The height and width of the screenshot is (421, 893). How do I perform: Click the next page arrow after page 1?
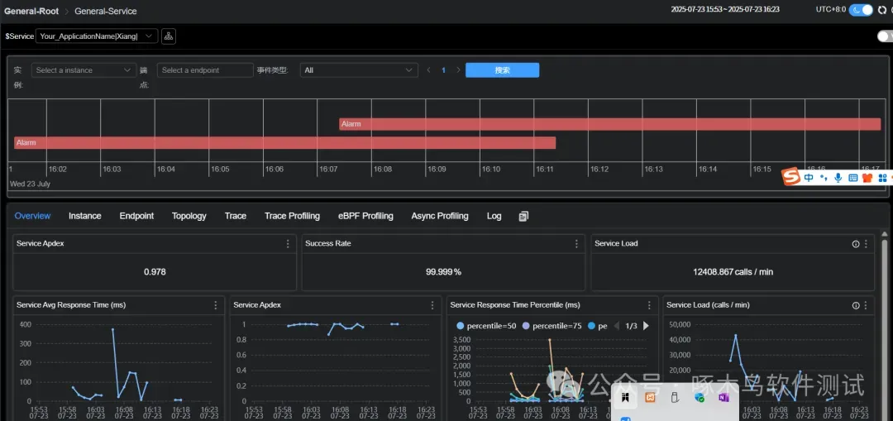pyautogui.click(x=458, y=70)
